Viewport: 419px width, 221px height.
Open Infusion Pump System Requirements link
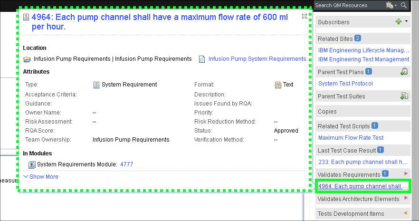257,59
